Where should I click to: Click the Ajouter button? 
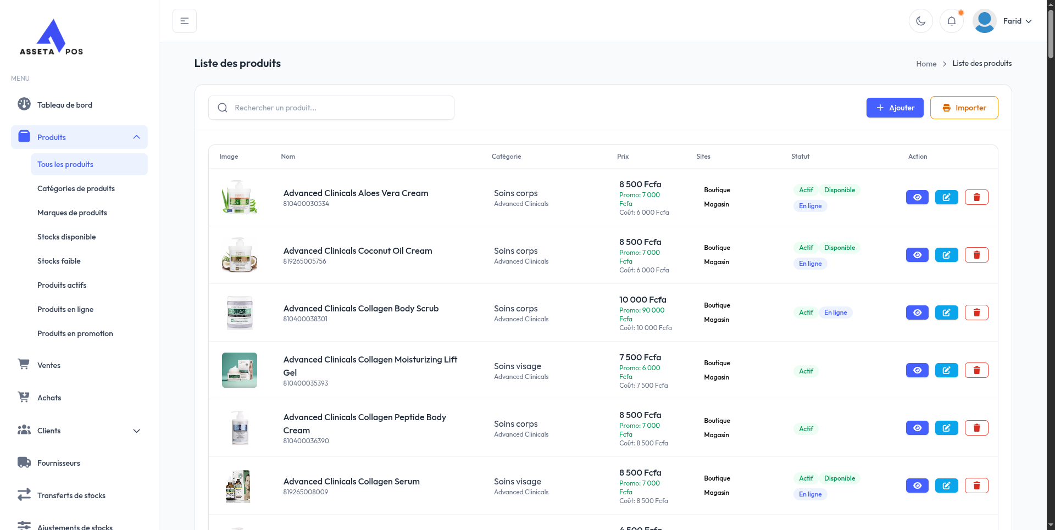click(x=895, y=108)
